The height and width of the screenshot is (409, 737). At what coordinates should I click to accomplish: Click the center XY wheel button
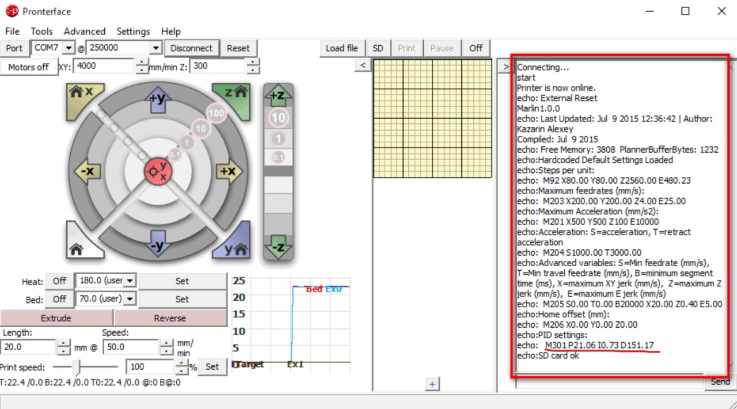click(x=157, y=171)
